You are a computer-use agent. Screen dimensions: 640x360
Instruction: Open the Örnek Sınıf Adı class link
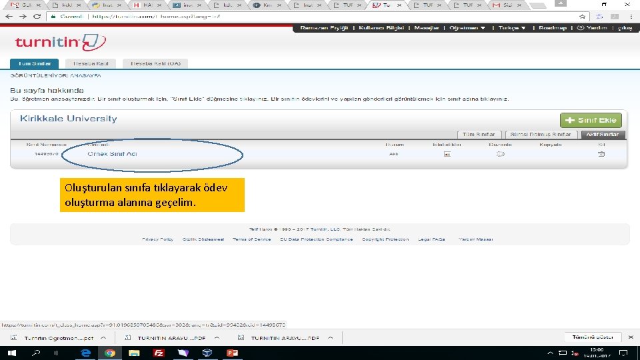pyautogui.click(x=112, y=154)
